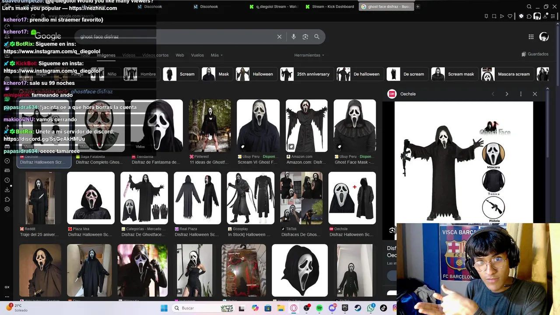Open Pinterest 11 ideas de Ghostface thumbnail

point(209,126)
